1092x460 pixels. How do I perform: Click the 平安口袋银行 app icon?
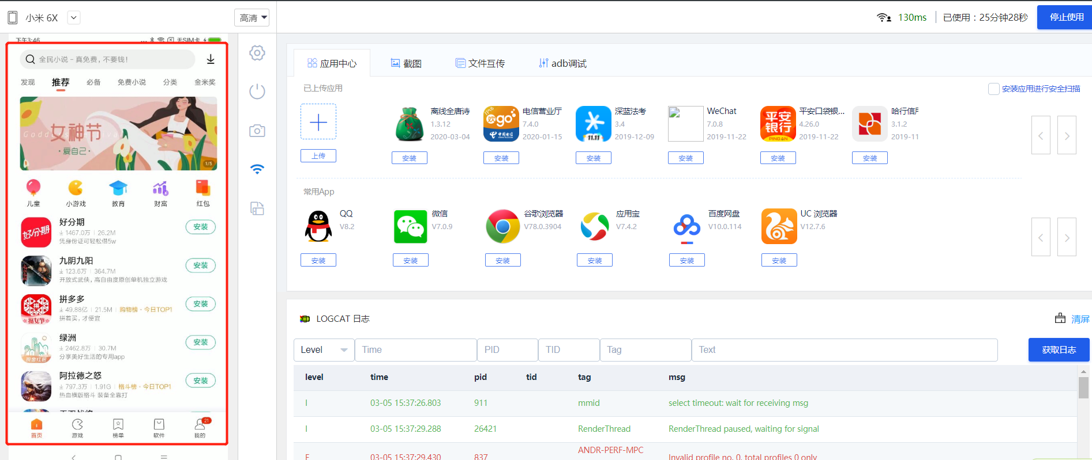click(778, 124)
